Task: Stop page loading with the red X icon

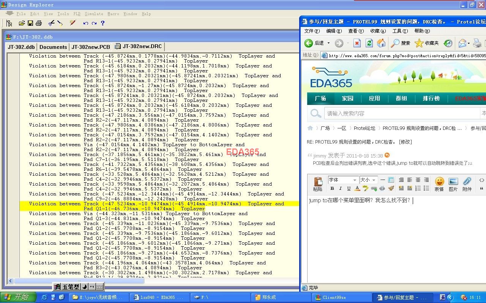Action: pyautogui.click(x=357, y=43)
